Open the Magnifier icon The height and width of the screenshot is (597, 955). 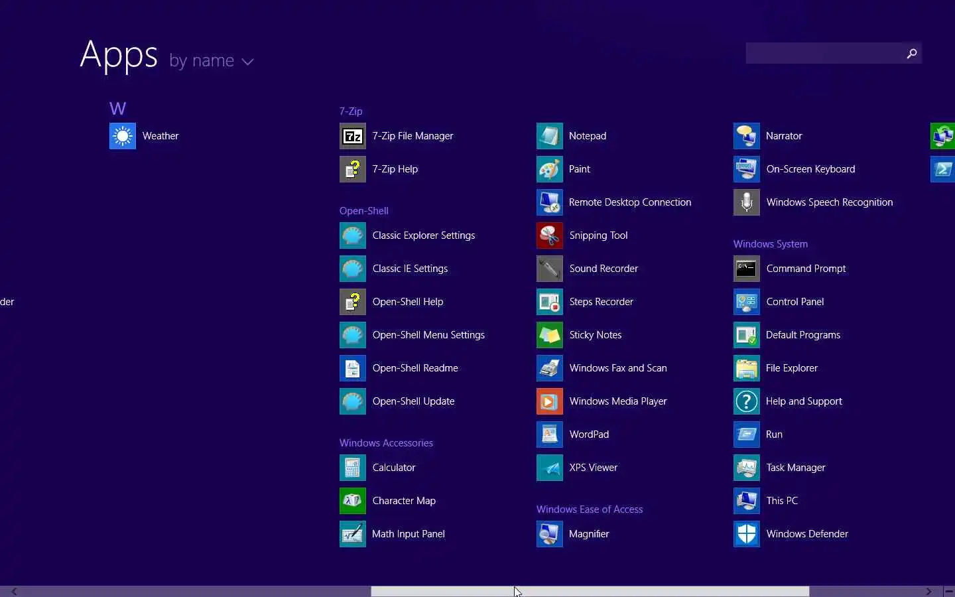(x=550, y=534)
